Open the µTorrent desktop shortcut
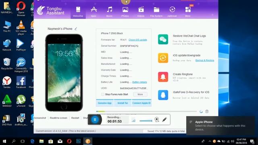This screenshot has width=258, height=145. click(21, 101)
